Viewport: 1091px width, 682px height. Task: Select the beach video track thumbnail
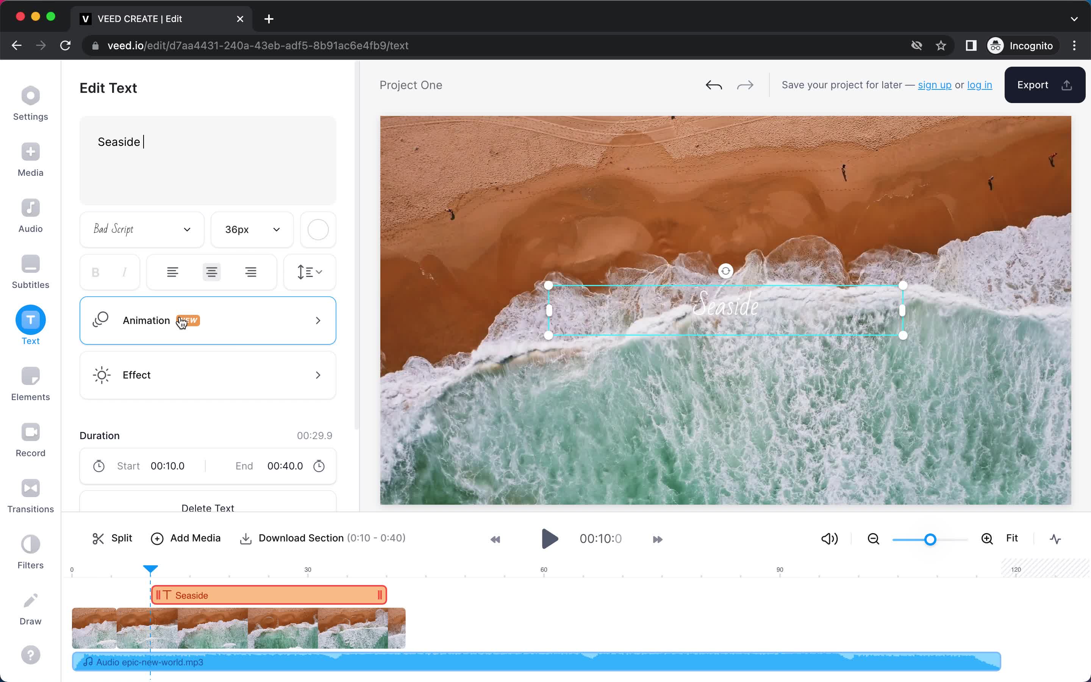pos(239,628)
